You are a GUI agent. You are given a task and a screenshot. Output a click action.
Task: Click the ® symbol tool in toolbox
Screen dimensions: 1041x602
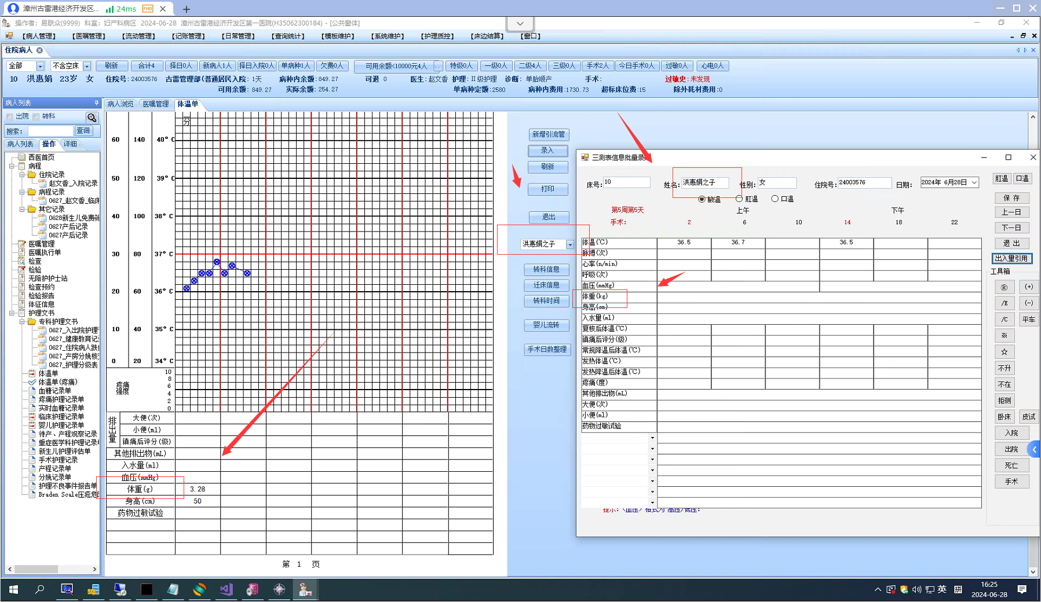point(1004,287)
